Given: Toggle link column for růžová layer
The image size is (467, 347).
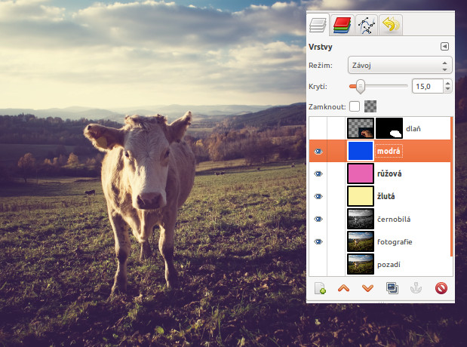Looking at the screenshot, I should [x=336, y=174].
